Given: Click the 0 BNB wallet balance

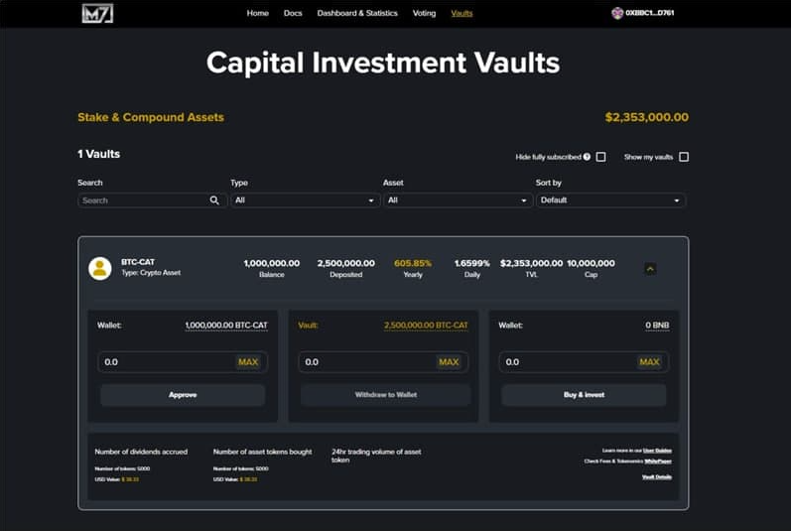Looking at the screenshot, I should [657, 326].
